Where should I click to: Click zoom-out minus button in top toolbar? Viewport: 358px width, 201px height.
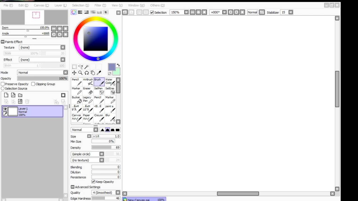coord(192,12)
